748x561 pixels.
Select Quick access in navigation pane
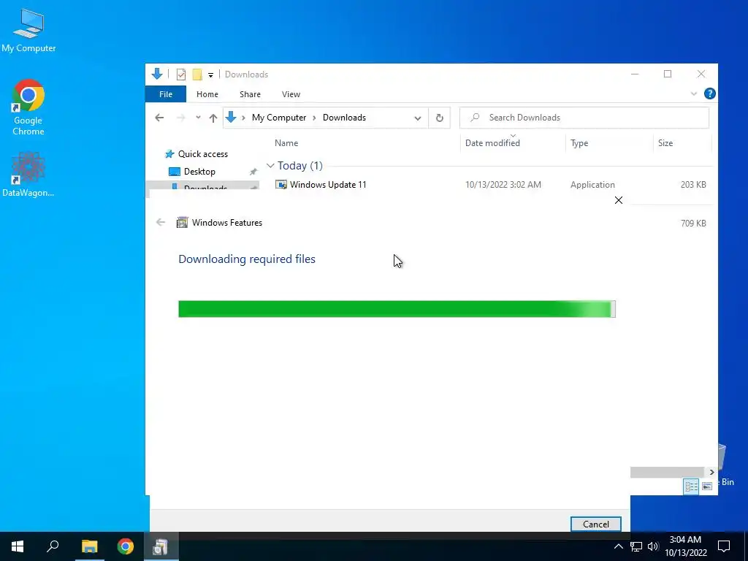coord(203,154)
